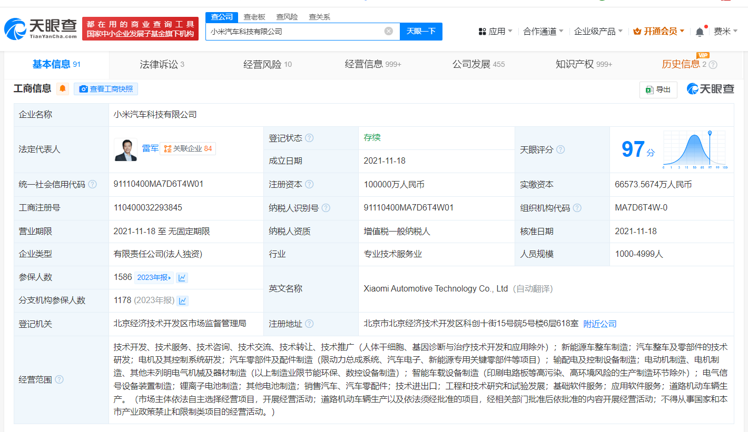Image resolution: width=748 pixels, height=432 pixels.
Task: Open the 开通会员 membership dropdown
Action: (659, 32)
